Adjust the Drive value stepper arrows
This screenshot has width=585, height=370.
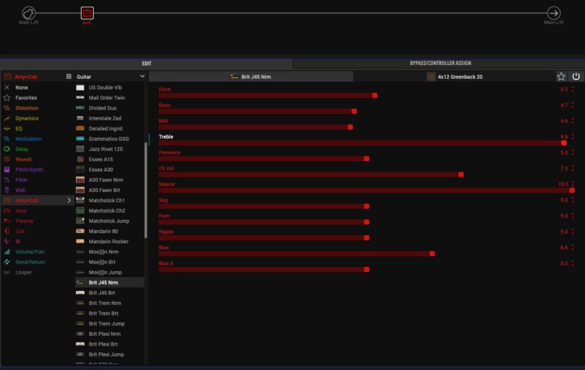tap(573, 90)
